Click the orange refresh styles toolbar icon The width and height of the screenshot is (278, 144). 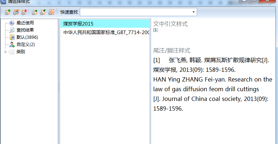tap(51, 12)
